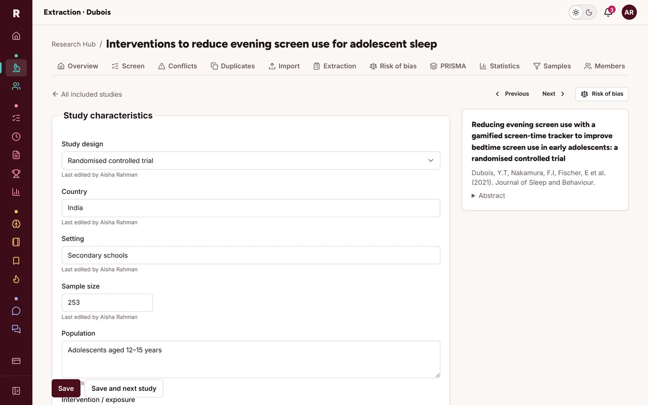Open the trophy icon in the sidebar

(16, 174)
